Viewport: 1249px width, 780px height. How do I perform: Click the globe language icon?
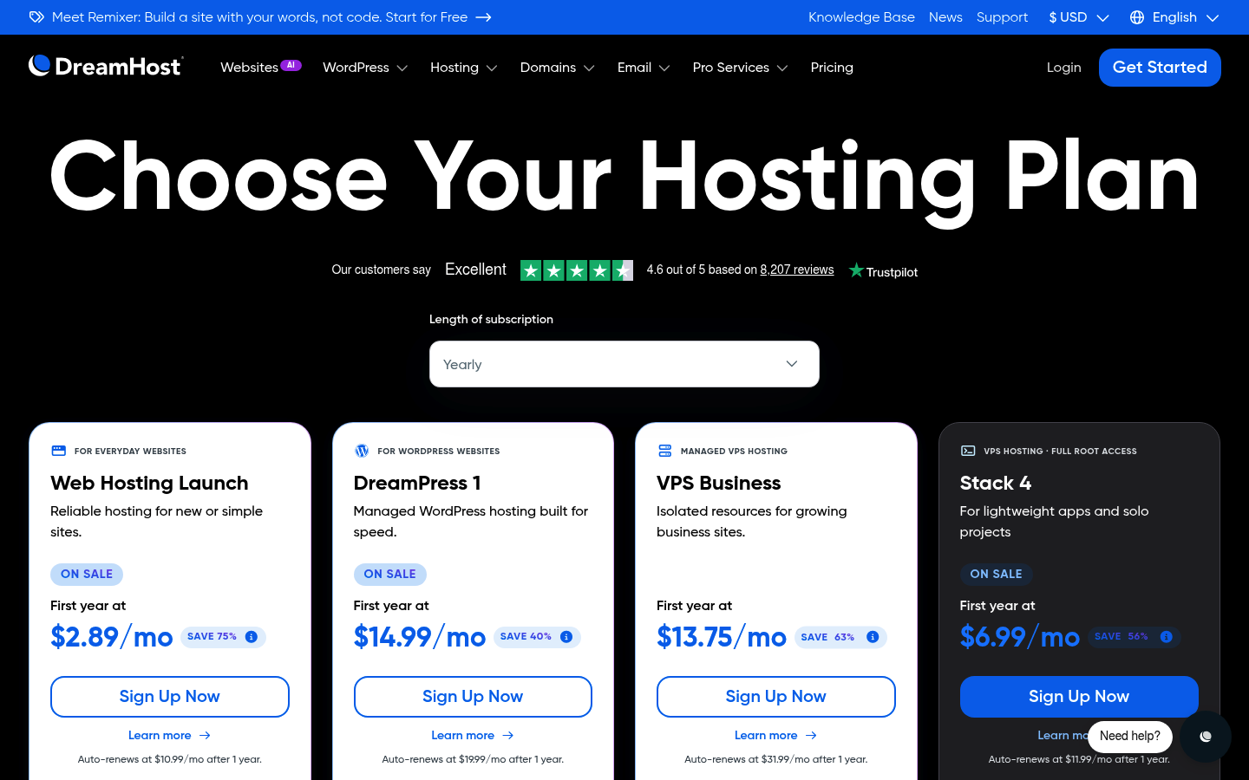coord(1137,17)
